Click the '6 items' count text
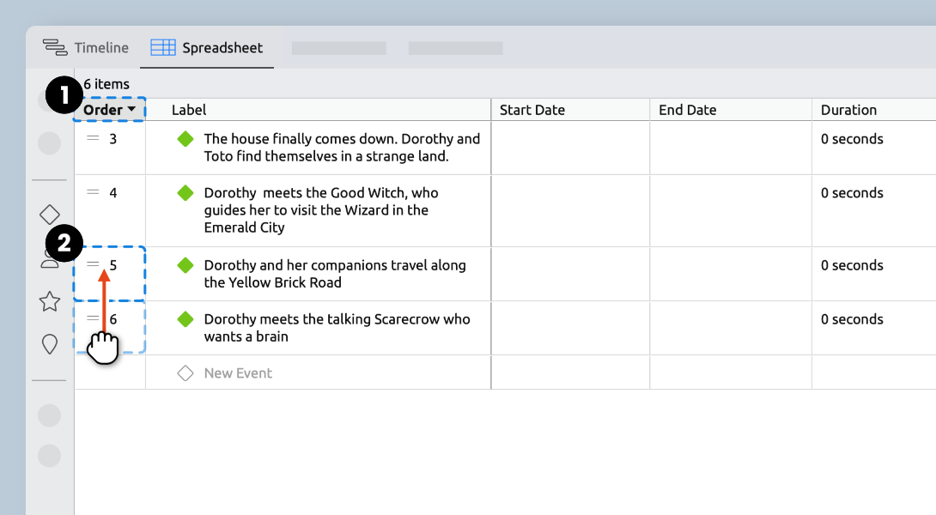The width and height of the screenshot is (936, 515). (106, 84)
